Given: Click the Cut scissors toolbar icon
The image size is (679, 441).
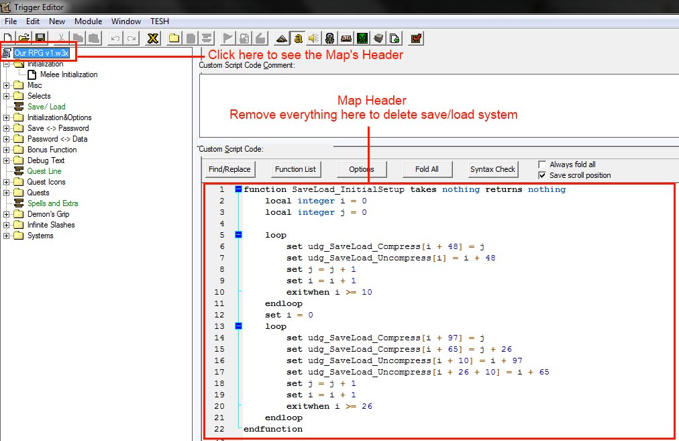Looking at the screenshot, I should pos(62,38).
